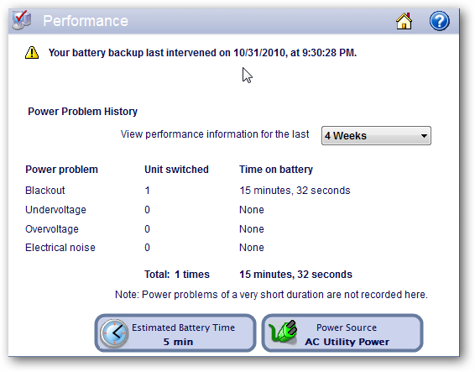Click the Estimated Battery Time panel
The image size is (475, 372).
(x=175, y=333)
